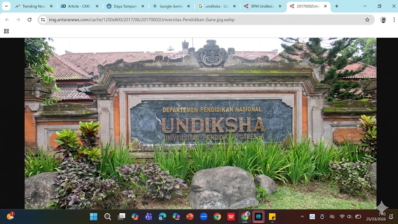Open Sticky Notes from the taskbar
398x224 pixels.
tap(272, 217)
